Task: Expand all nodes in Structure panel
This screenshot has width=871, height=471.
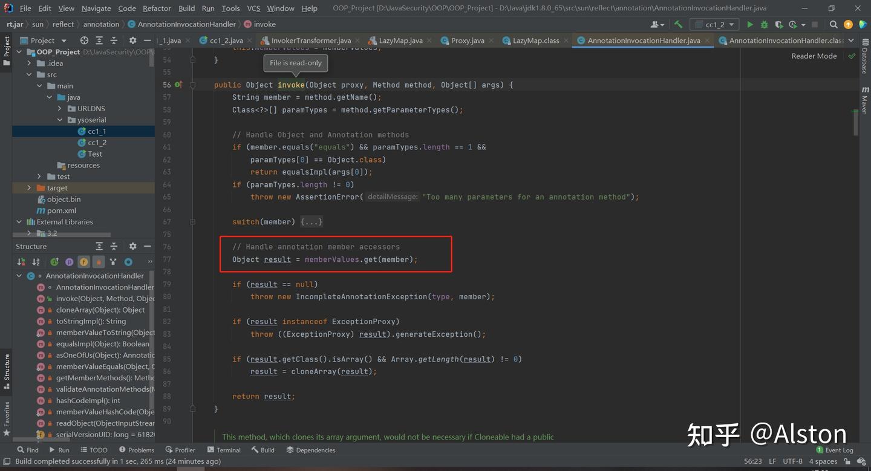Action: tap(99, 246)
